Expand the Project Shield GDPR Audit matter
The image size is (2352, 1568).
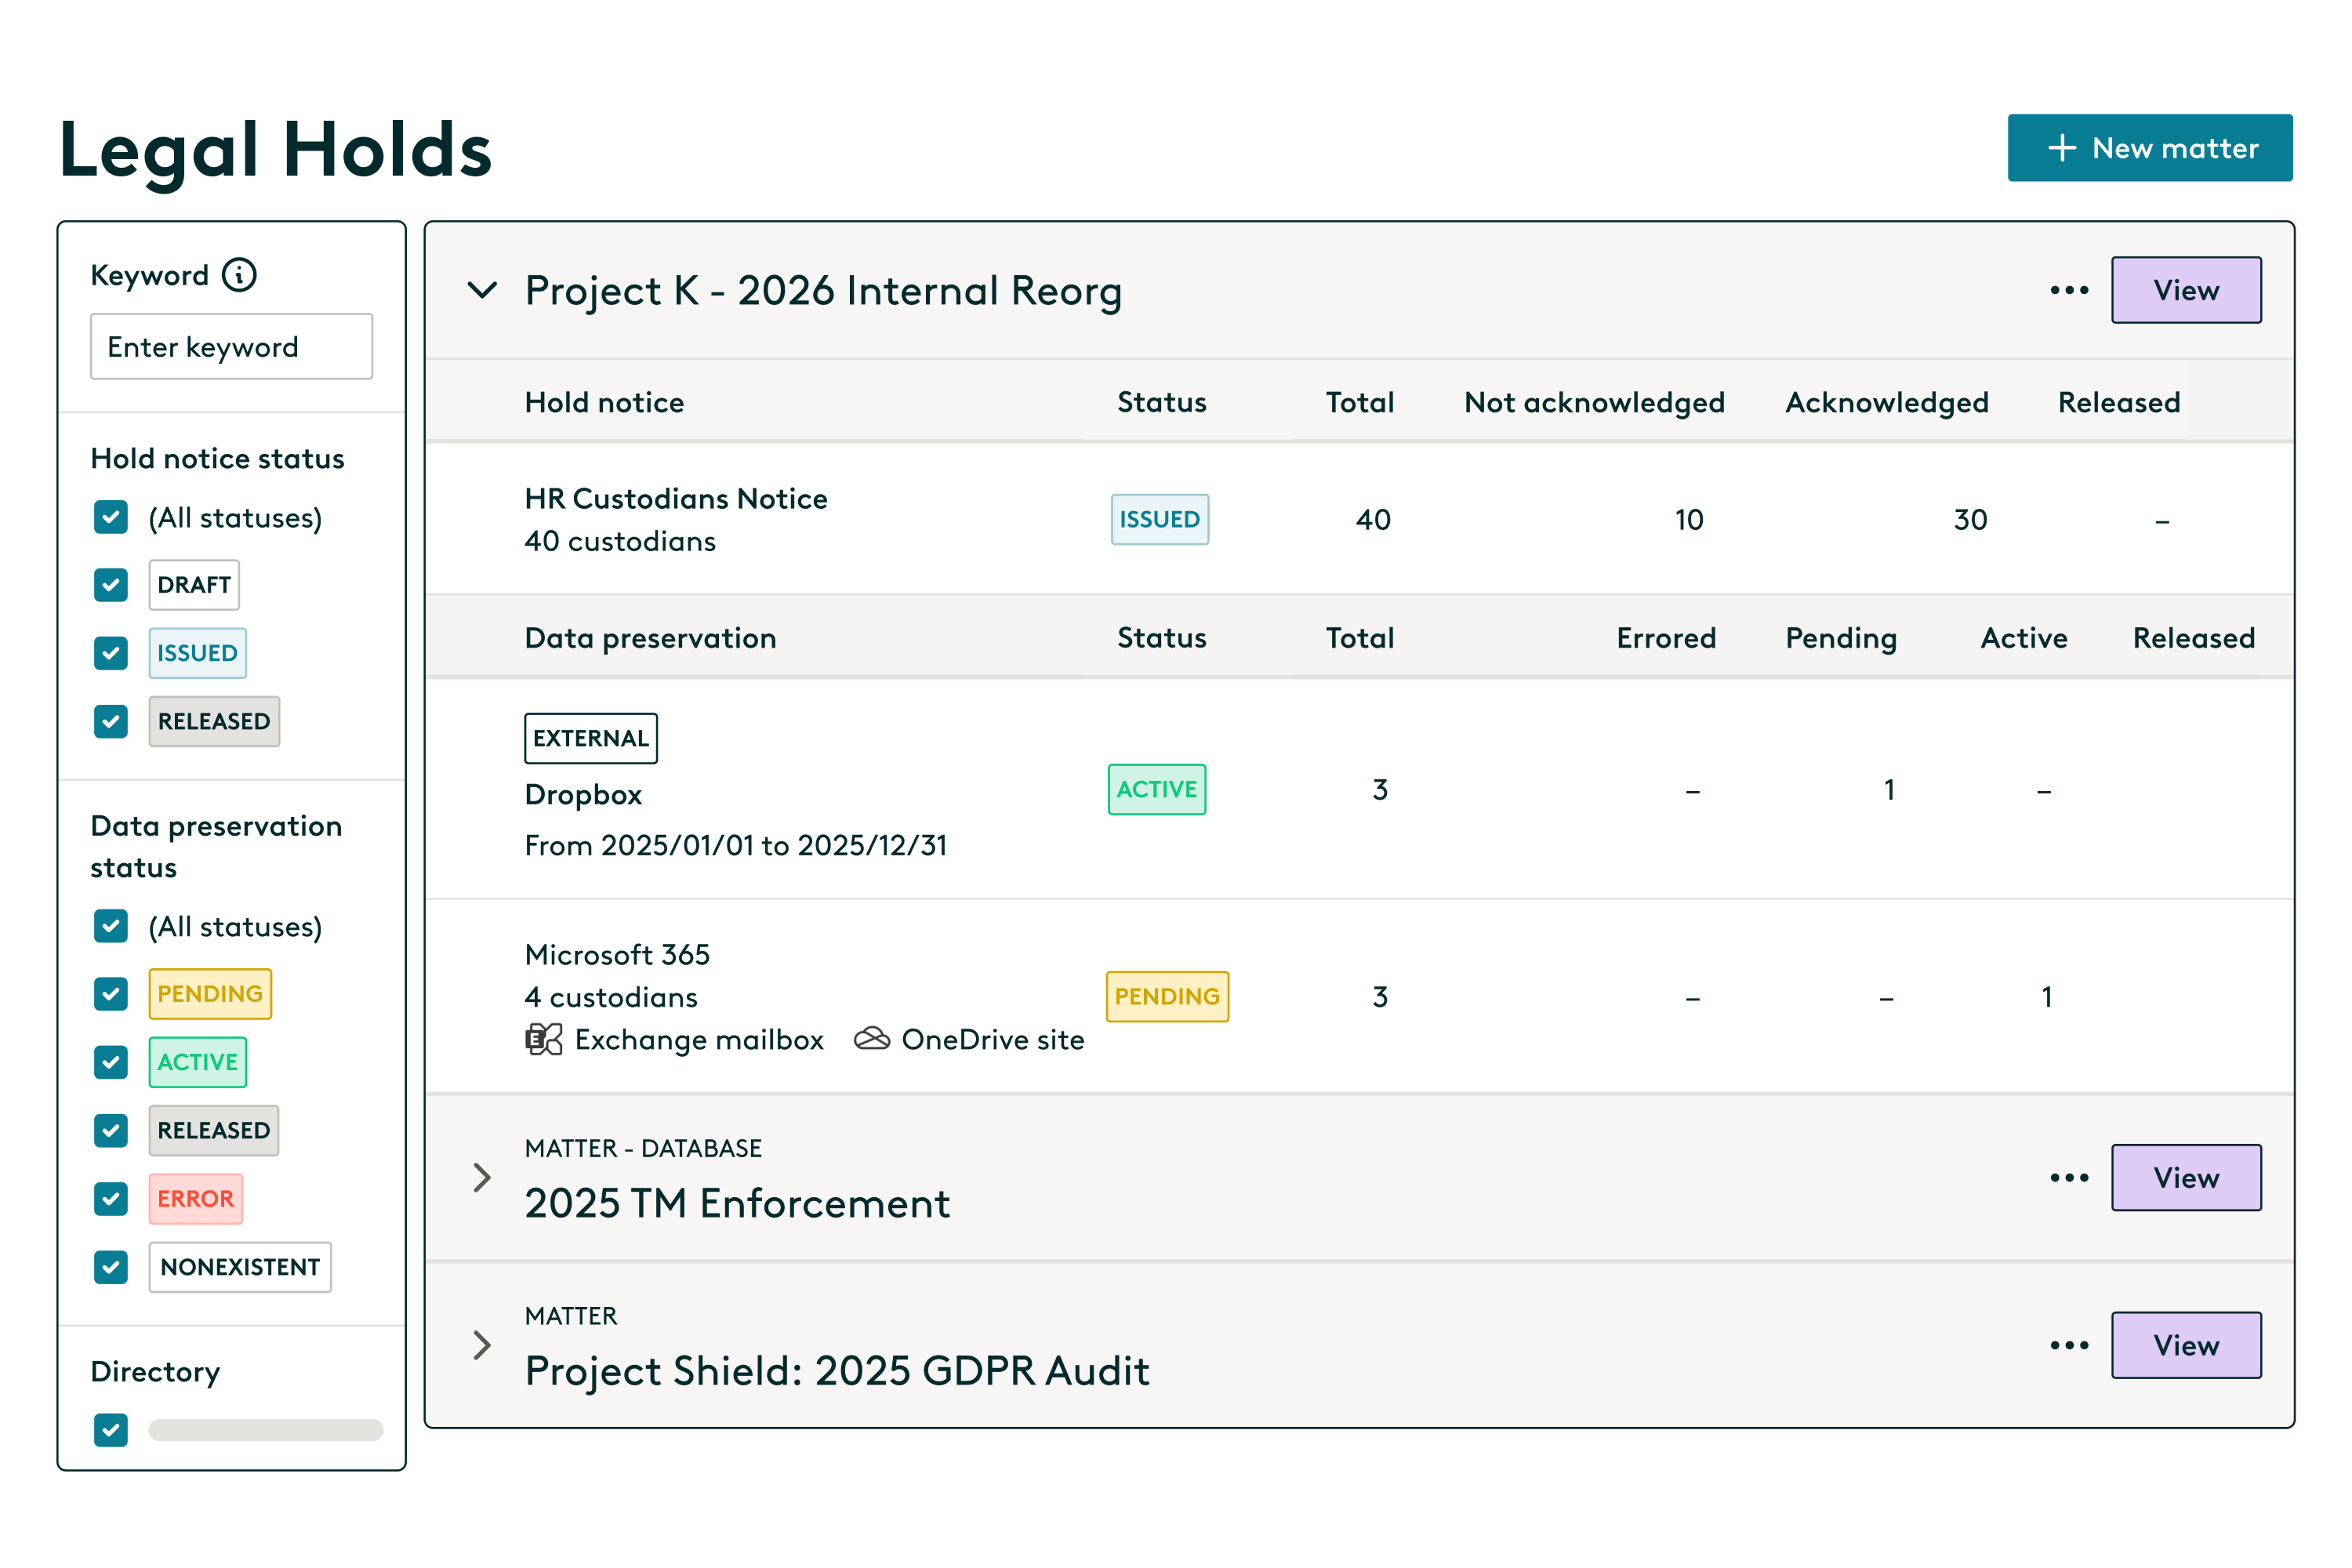tap(482, 1345)
